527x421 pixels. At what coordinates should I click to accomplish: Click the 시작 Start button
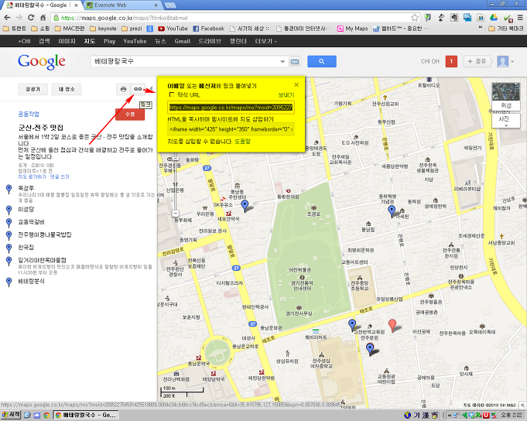(10, 415)
